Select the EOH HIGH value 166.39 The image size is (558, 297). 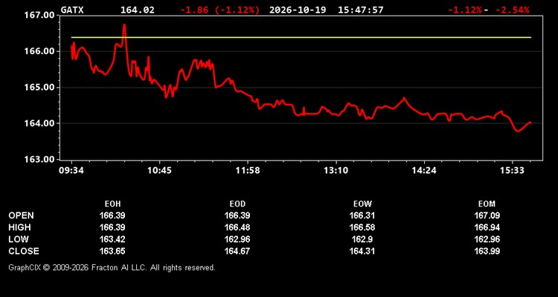(112, 227)
